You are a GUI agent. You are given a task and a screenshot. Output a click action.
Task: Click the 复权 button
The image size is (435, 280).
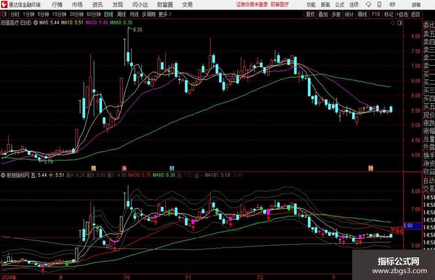coord(310,14)
